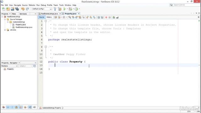This screenshot has height=113, width=201.
Task: Click the Stop Macro Recording icon
Action: [x=110, y=17]
